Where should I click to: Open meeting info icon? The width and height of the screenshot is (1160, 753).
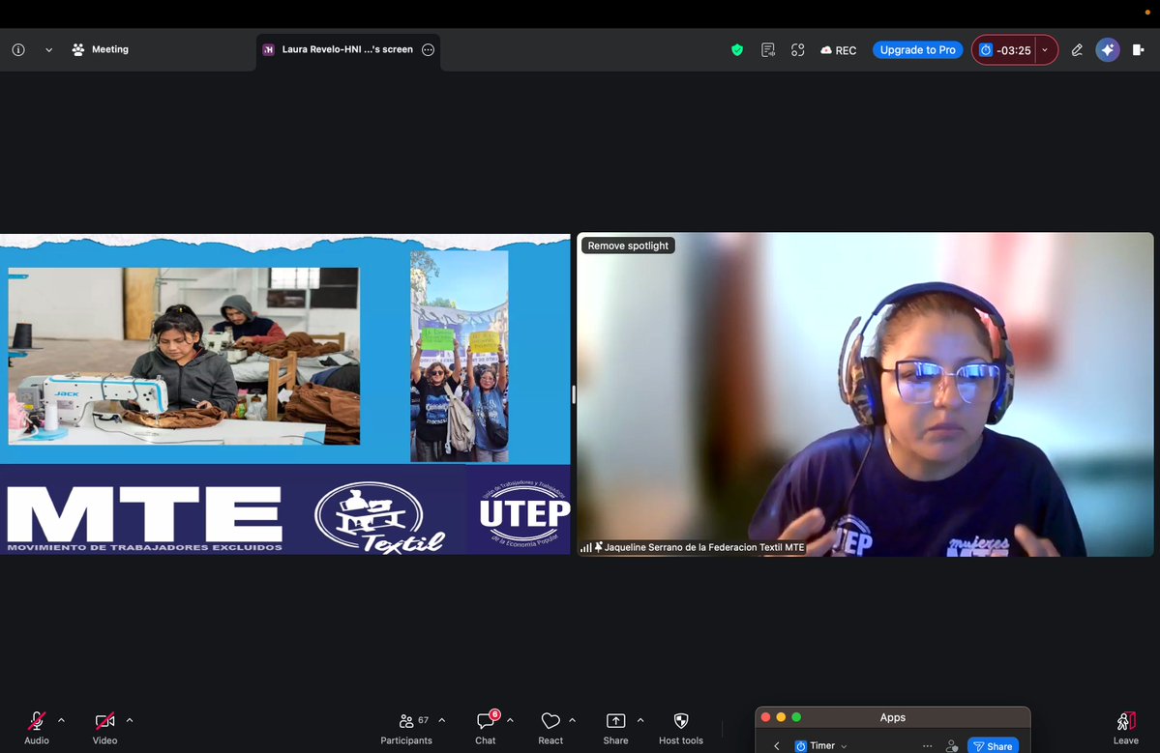point(18,49)
